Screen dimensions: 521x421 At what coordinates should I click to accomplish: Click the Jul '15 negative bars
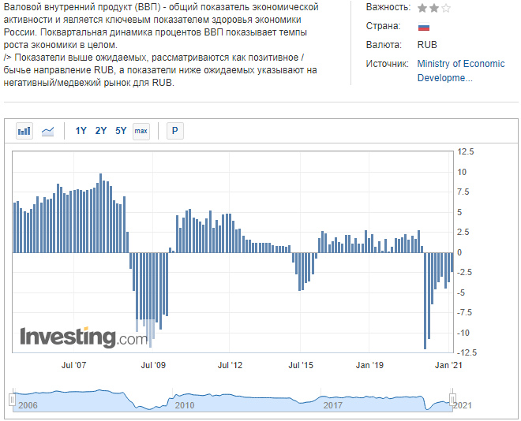[x=300, y=270]
